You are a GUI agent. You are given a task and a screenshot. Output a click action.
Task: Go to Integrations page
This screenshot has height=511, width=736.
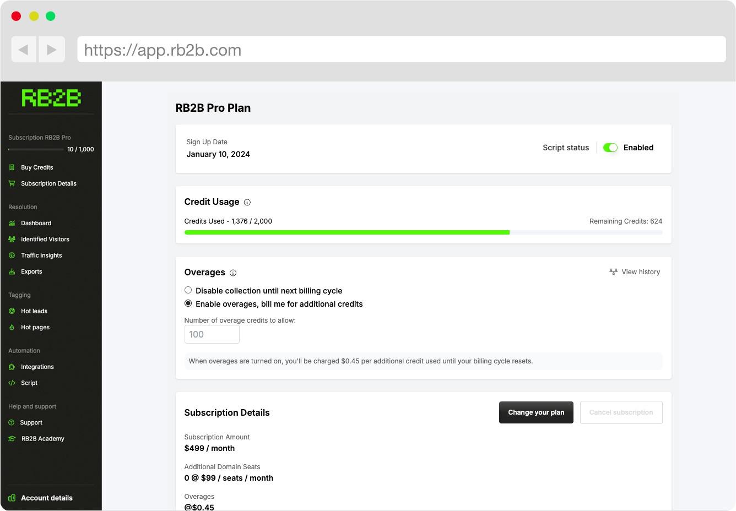pyautogui.click(x=37, y=367)
